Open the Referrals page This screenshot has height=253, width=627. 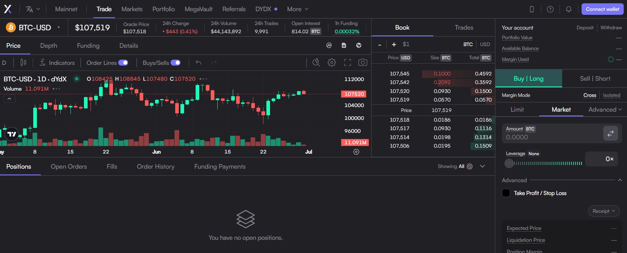[x=234, y=9]
